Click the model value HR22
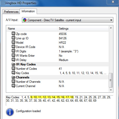The height and width of the screenshot is (119, 119). coord(62,43)
